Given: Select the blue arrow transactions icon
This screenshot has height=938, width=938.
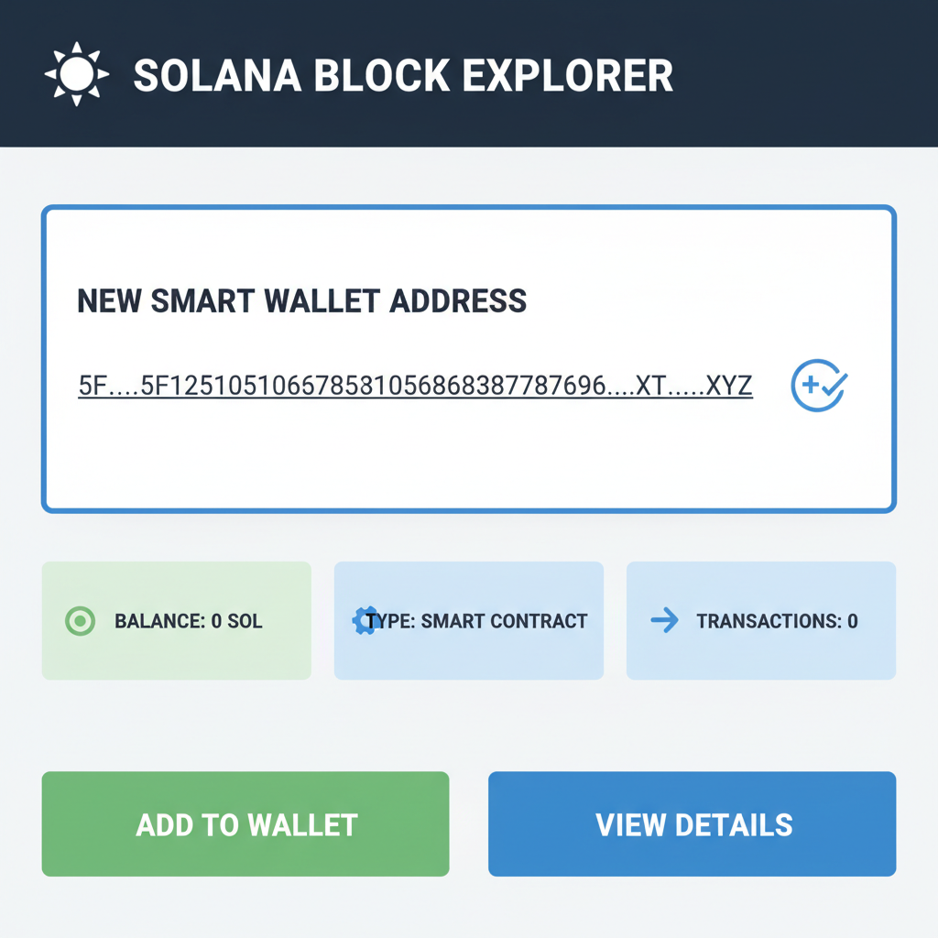Looking at the screenshot, I should tap(663, 621).
